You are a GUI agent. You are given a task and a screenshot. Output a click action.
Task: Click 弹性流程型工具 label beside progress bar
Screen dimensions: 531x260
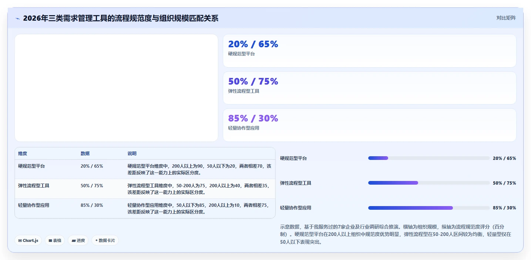296,183
